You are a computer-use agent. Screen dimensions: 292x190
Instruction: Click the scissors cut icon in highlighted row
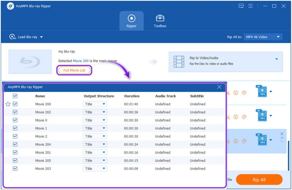point(228,141)
